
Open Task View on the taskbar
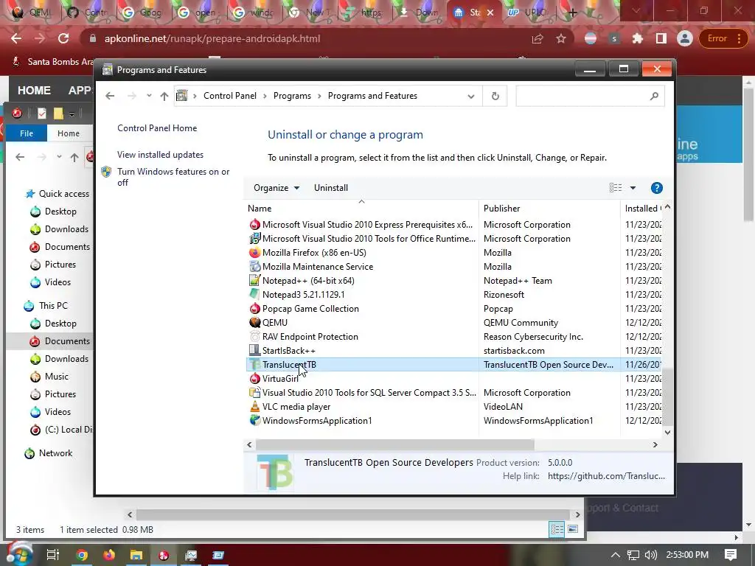(53, 556)
